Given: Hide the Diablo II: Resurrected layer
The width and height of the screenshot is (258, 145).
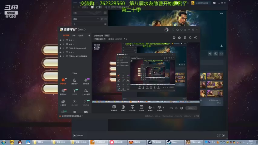Looking at the screenshot, I should tap(60, 48).
